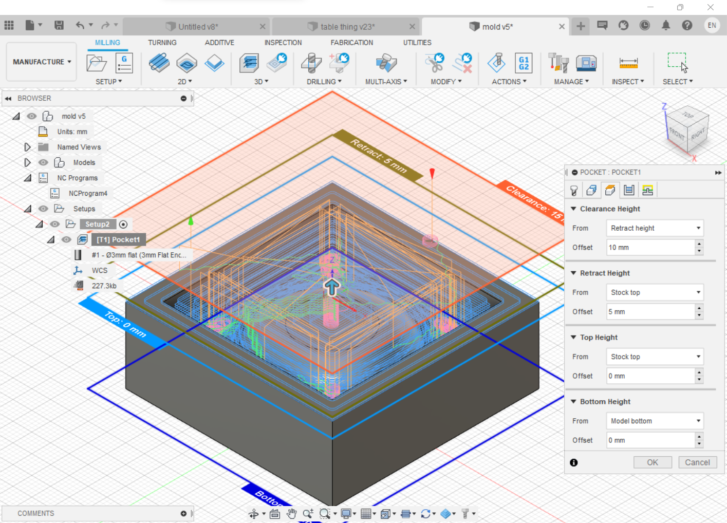The width and height of the screenshot is (727, 523).
Task: Toggle visibility of Pocket1 operation
Action: pos(66,239)
